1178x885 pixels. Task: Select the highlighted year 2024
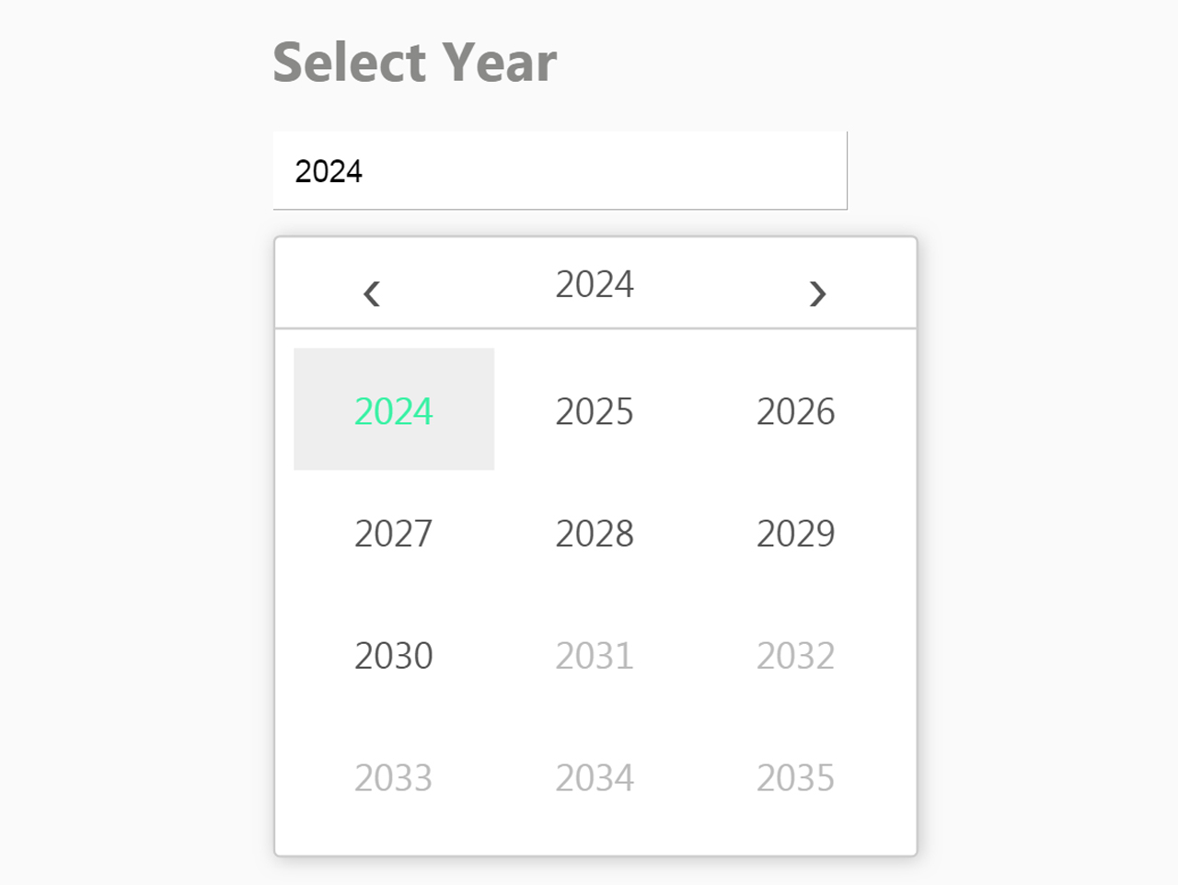tap(394, 409)
